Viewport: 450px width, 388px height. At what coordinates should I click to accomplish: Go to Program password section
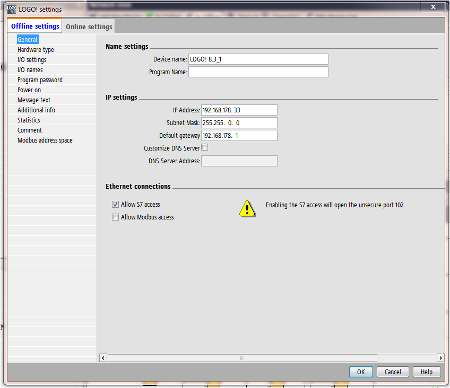40,80
